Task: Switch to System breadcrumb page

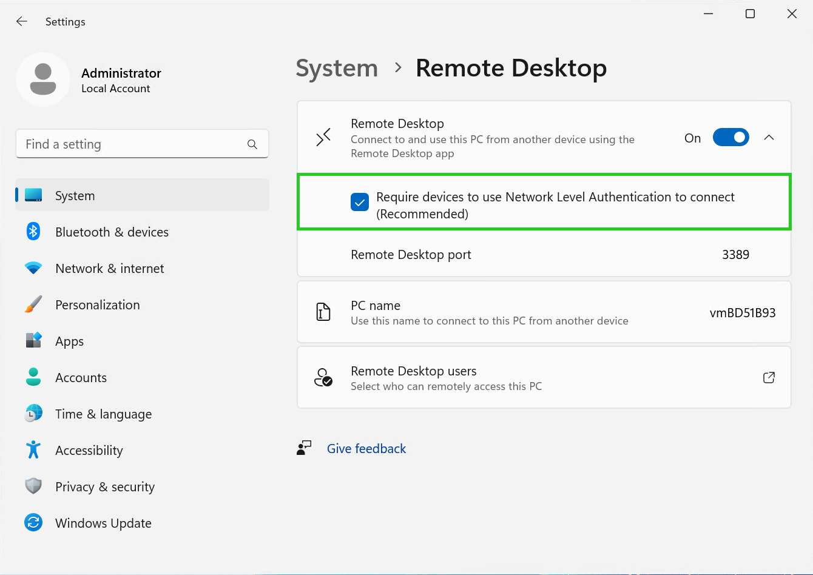Action: [x=337, y=68]
